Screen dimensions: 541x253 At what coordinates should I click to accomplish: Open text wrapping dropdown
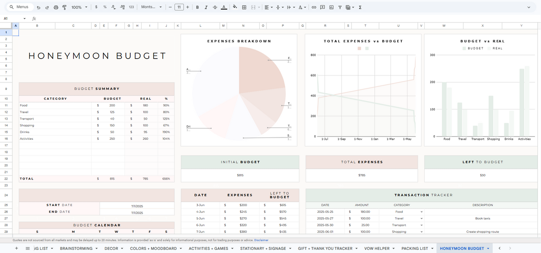click(291, 7)
